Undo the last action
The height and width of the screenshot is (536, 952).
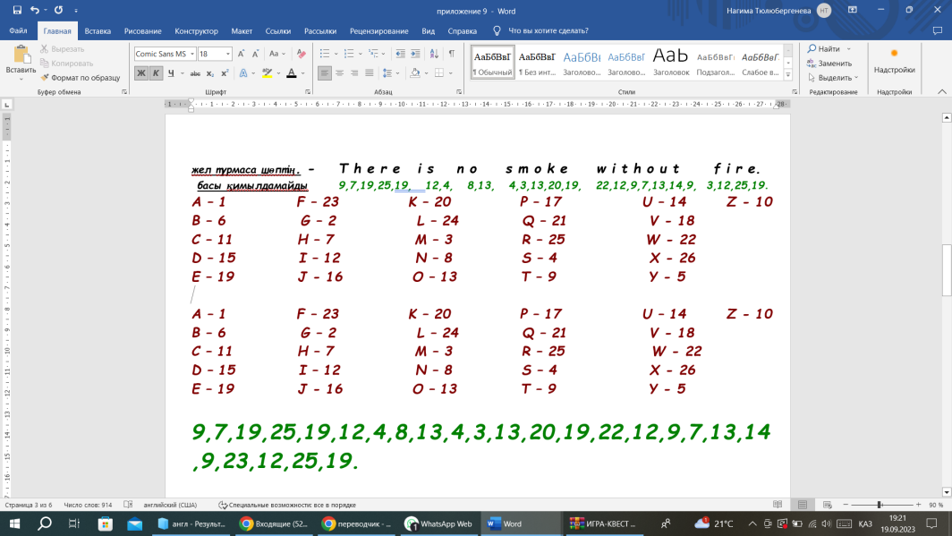(35, 11)
